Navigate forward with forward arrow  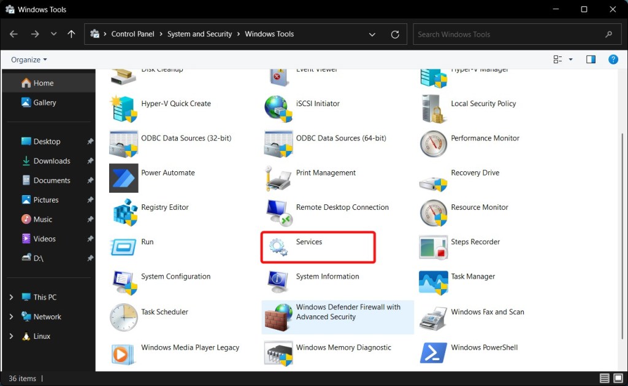[x=35, y=34]
